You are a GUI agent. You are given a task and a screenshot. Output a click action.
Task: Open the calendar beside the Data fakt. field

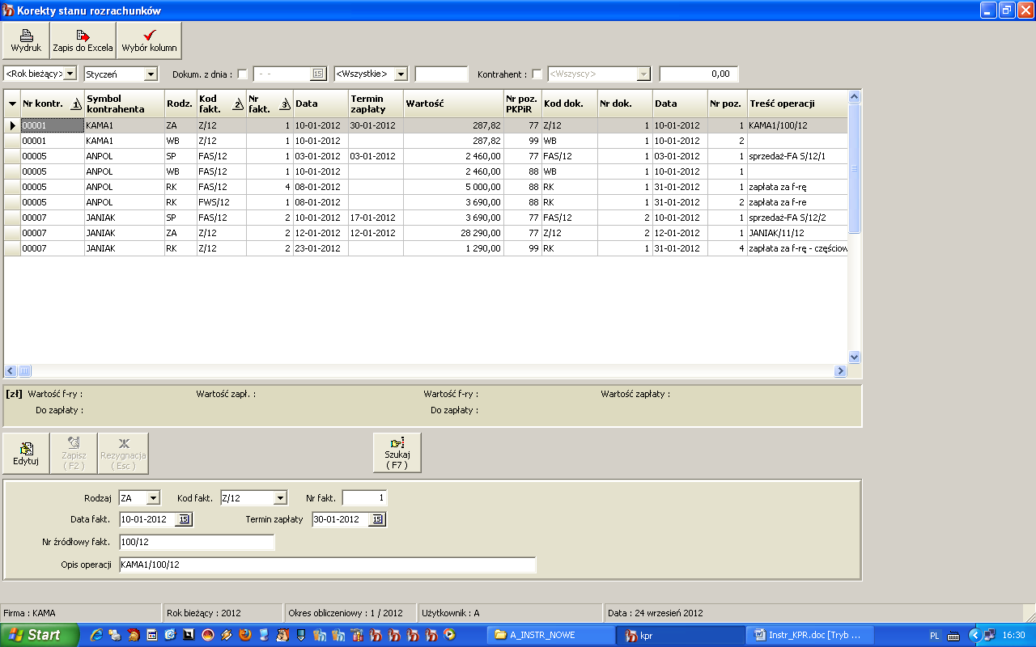coord(184,519)
